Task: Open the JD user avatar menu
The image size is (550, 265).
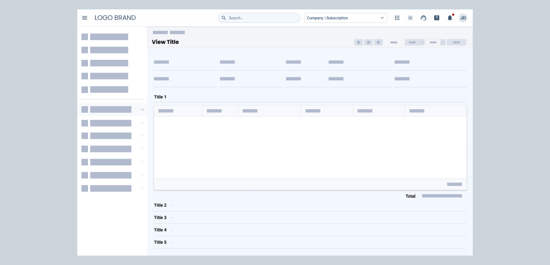Action: (x=463, y=18)
